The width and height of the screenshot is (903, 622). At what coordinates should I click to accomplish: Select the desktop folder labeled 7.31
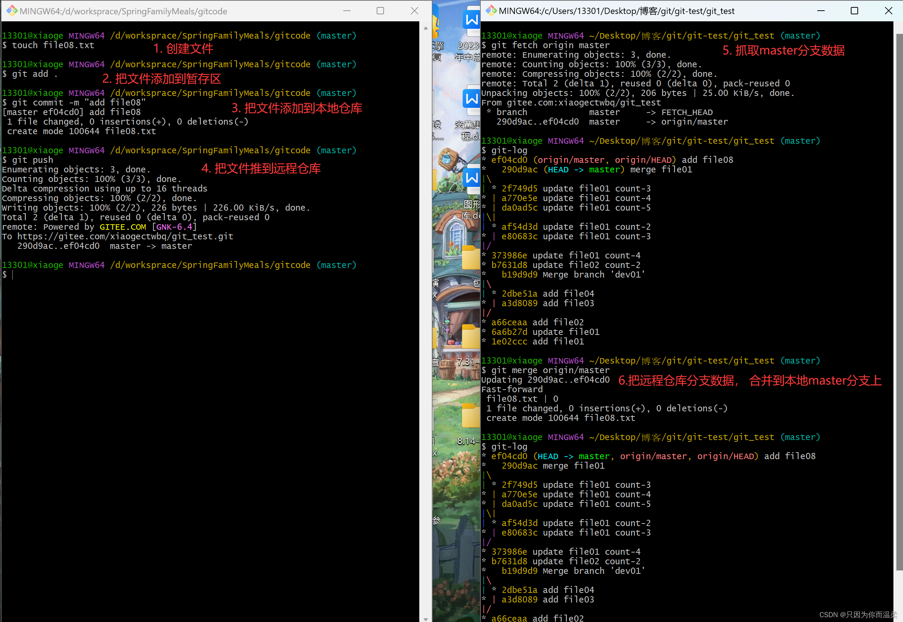pyautogui.click(x=471, y=337)
